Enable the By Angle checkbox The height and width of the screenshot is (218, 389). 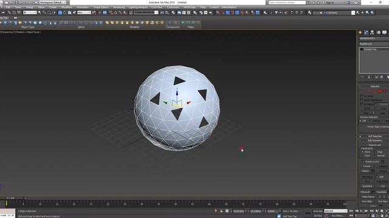362,104
